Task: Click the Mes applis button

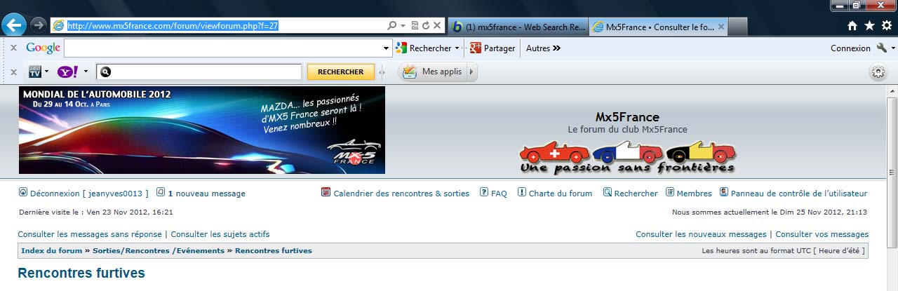Action: 433,72
